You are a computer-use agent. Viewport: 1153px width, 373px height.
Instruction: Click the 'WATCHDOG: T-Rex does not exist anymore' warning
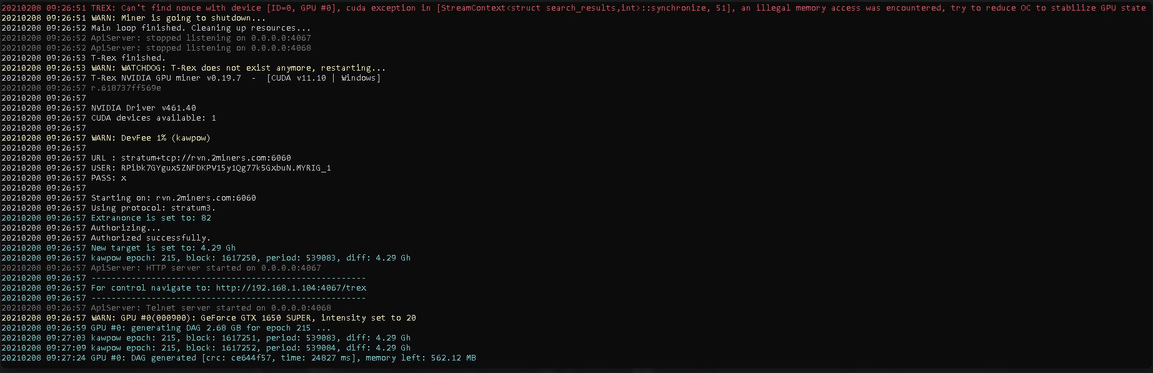(x=194, y=68)
